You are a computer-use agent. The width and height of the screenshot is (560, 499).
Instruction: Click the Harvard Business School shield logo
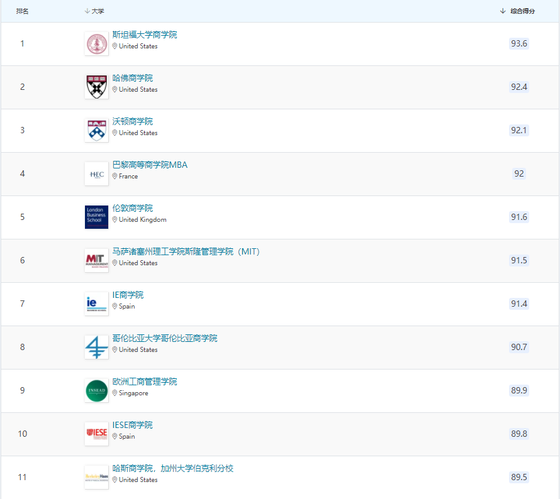(96, 87)
